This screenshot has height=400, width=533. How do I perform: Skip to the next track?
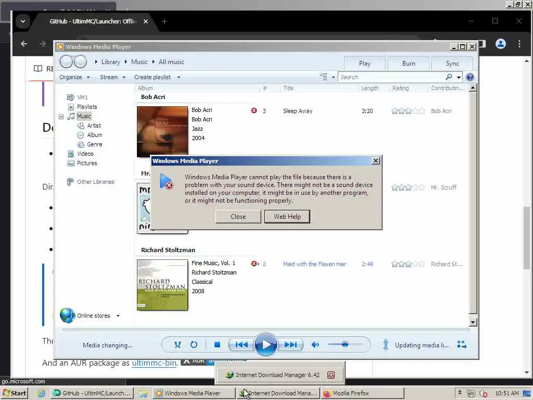pos(290,345)
